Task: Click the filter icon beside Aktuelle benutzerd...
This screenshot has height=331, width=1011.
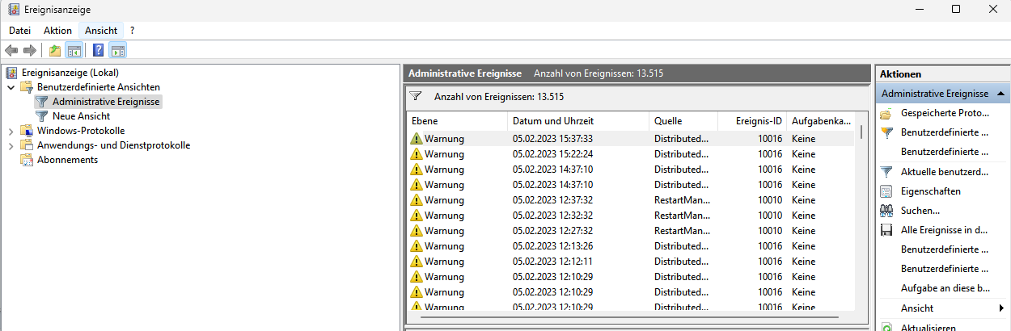Action: tap(886, 172)
